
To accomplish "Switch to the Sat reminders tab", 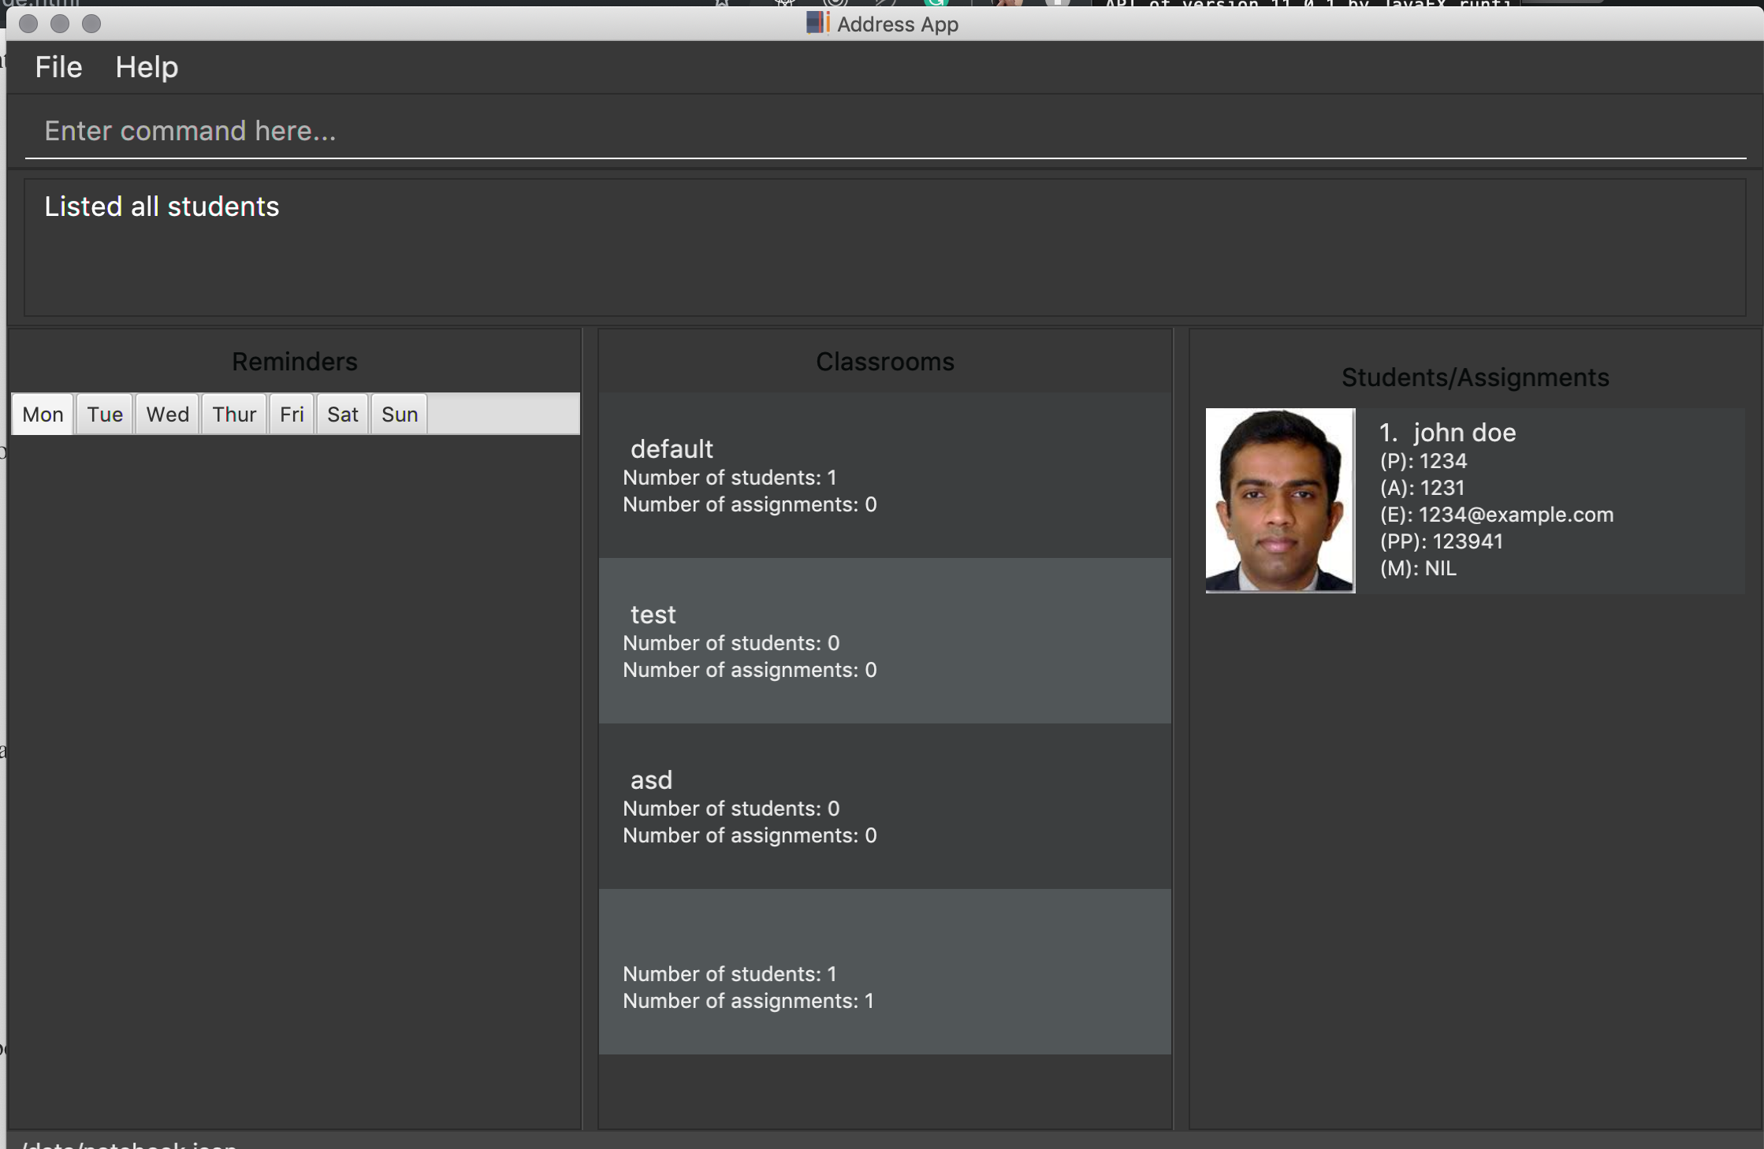I will tap(343, 415).
